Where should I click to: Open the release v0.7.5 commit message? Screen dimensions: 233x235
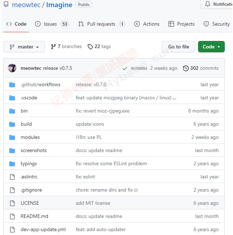(57, 68)
